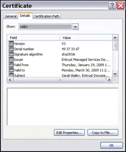Select the Serial number row label

point(24,49)
